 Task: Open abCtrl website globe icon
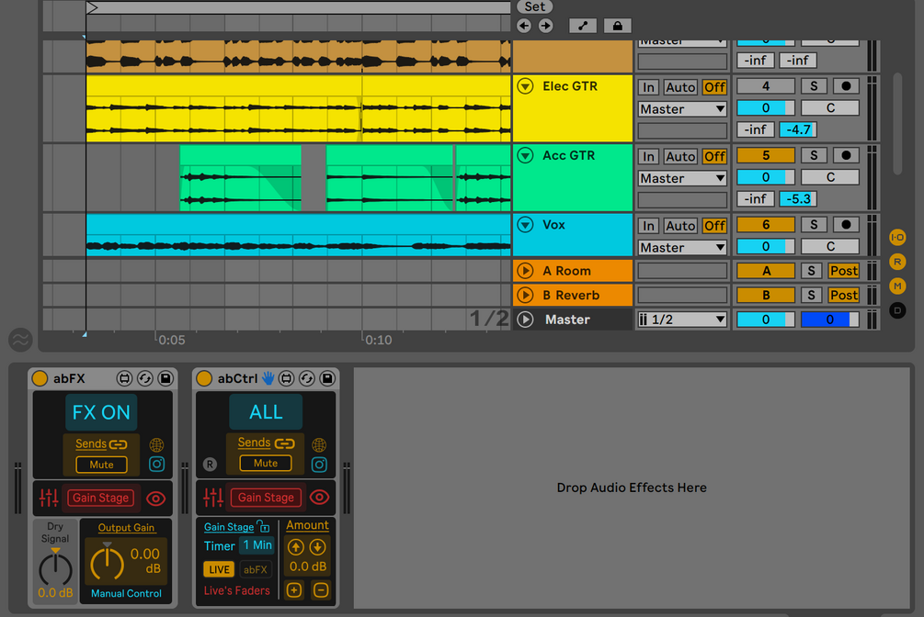point(319,444)
